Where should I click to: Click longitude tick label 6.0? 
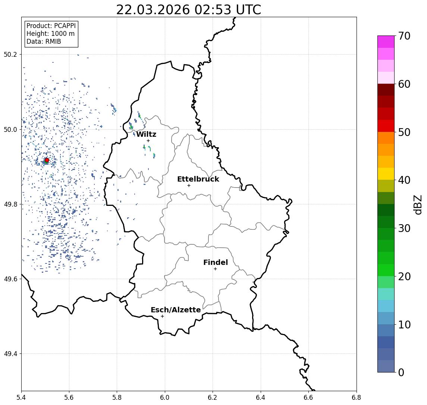(x=165, y=398)
